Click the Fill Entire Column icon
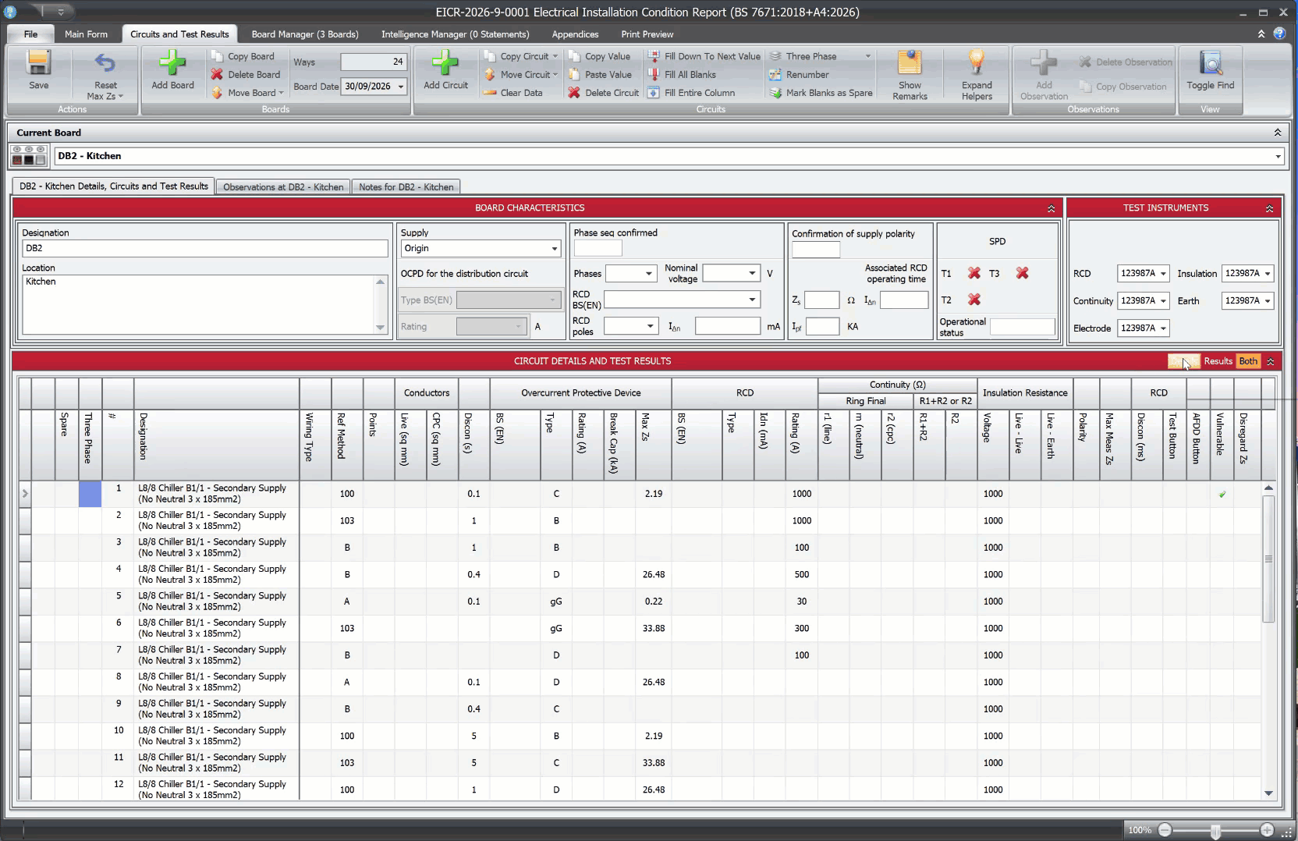 point(654,92)
